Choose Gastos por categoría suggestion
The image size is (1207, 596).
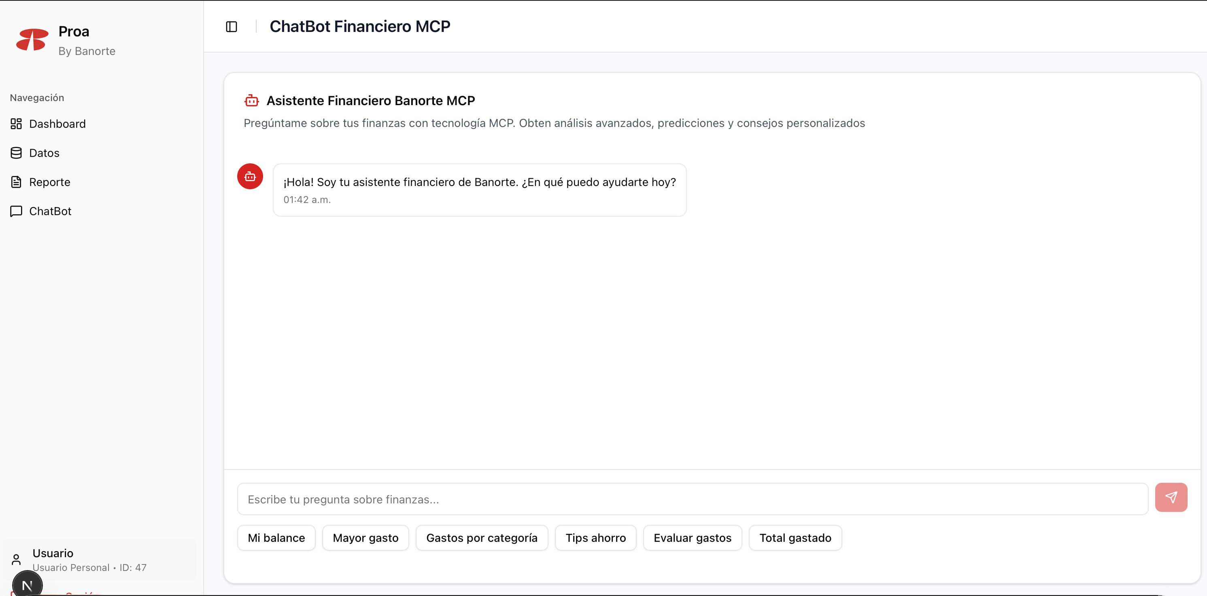point(482,538)
